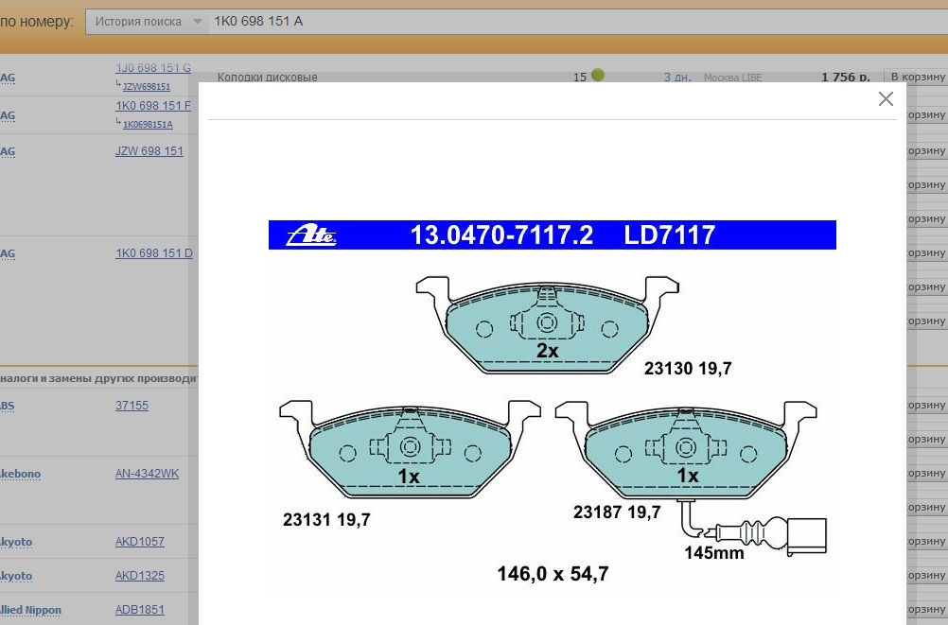
Task: Open the История поиска dropdown
Action: pyautogui.click(x=148, y=21)
